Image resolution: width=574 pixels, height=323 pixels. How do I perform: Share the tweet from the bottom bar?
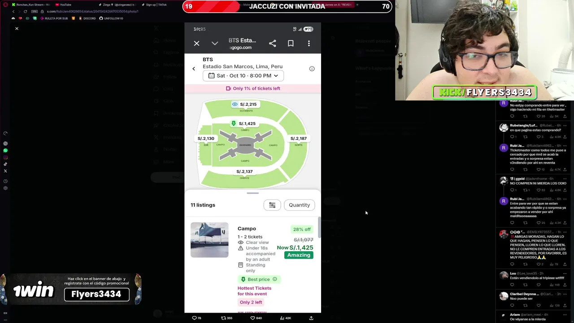tap(311, 318)
